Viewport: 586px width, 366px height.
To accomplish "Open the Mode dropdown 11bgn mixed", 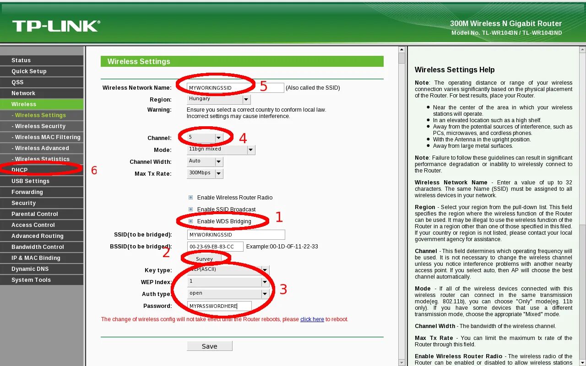I will [x=221, y=150].
